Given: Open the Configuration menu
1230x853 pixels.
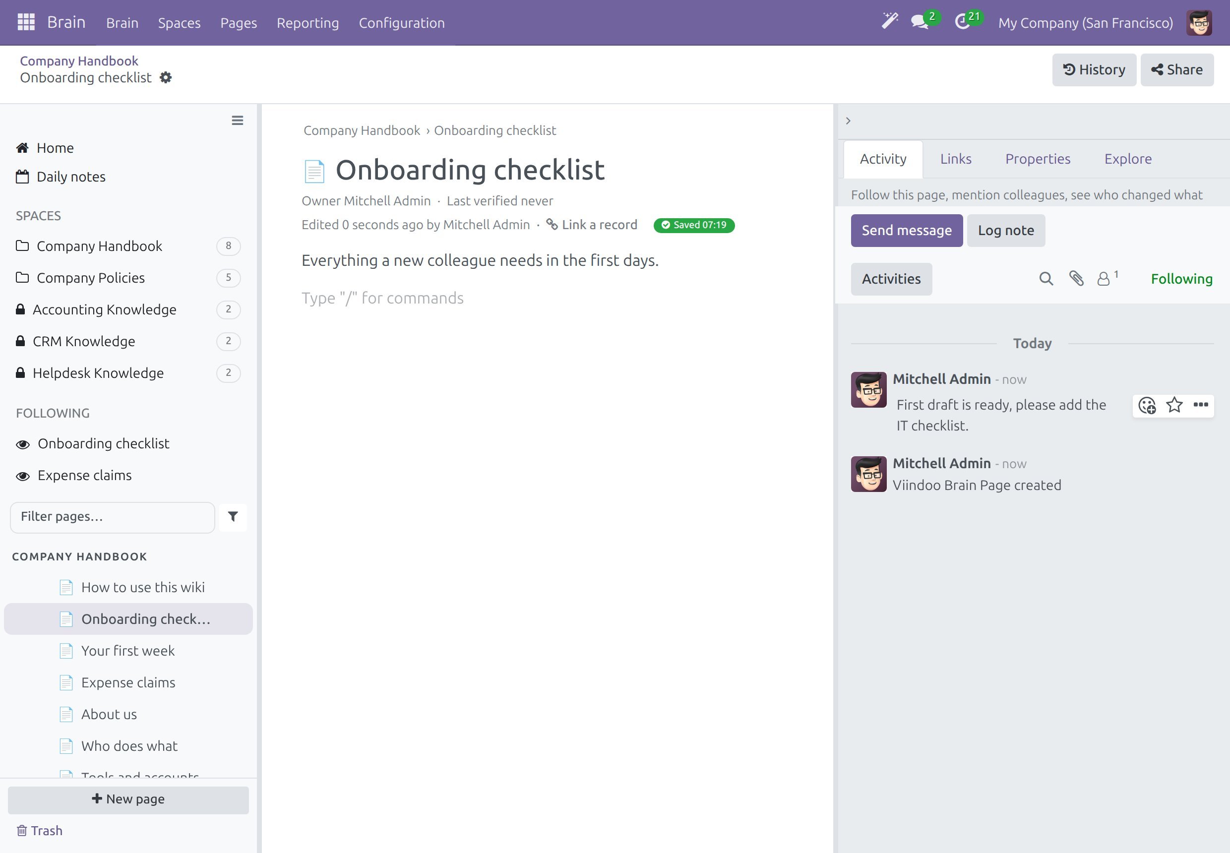Looking at the screenshot, I should tap(401, 22).
